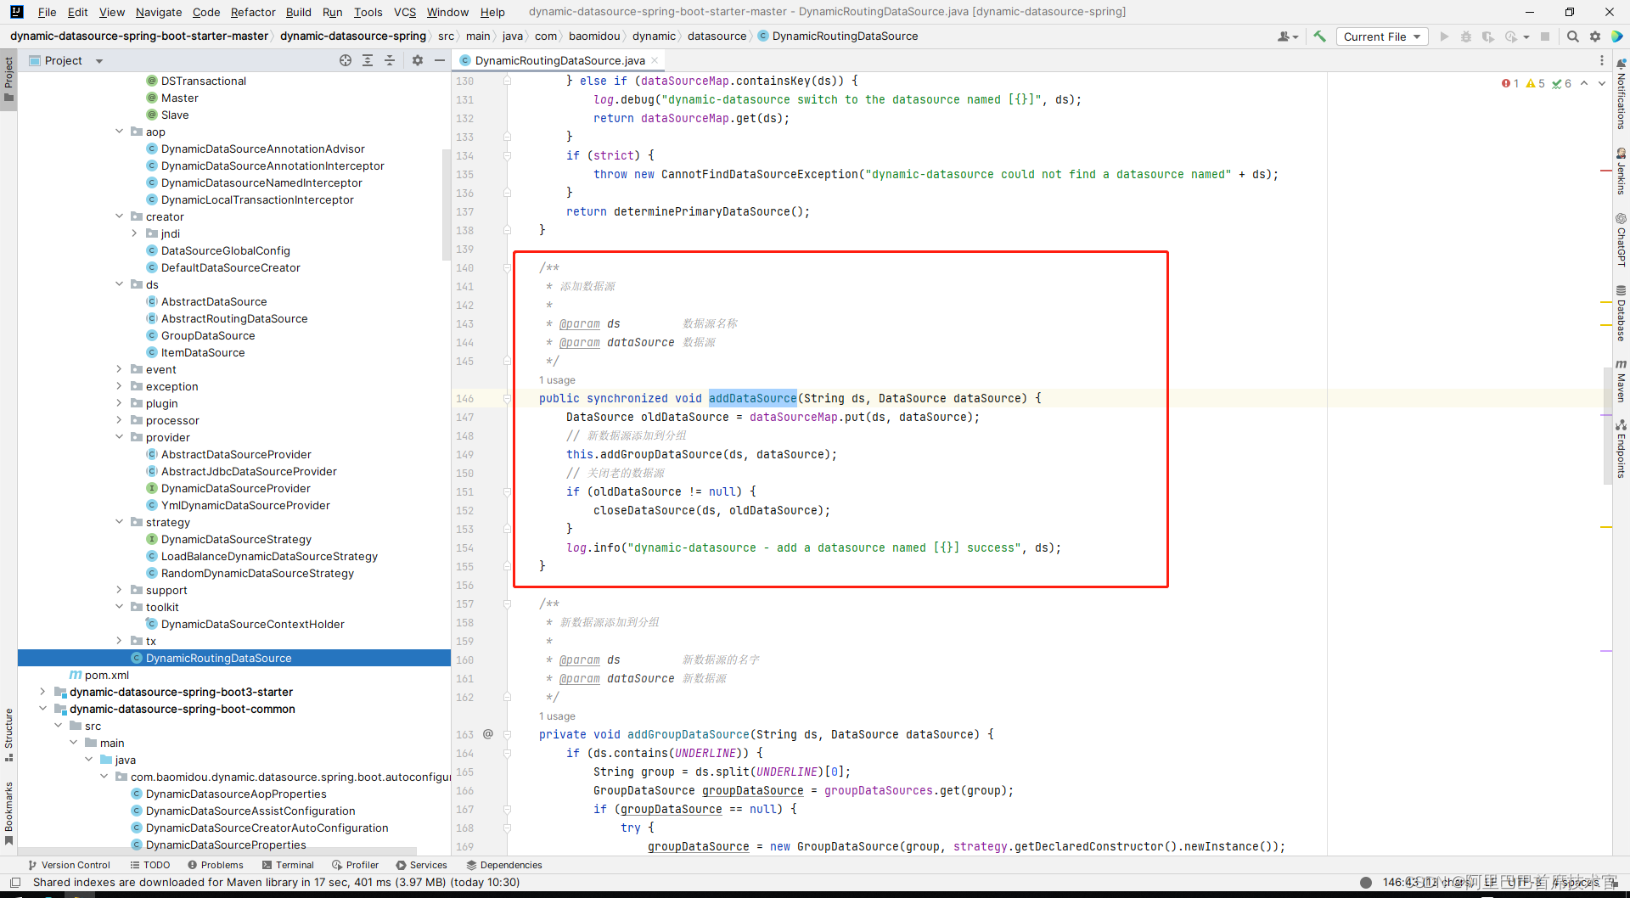Click the datasource breadcrumb above the editor

click(x=717, y=36)
